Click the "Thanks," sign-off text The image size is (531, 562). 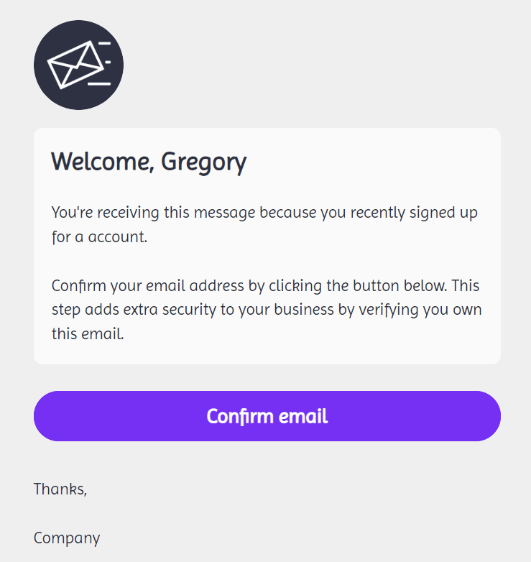click(x=60, y=489)
